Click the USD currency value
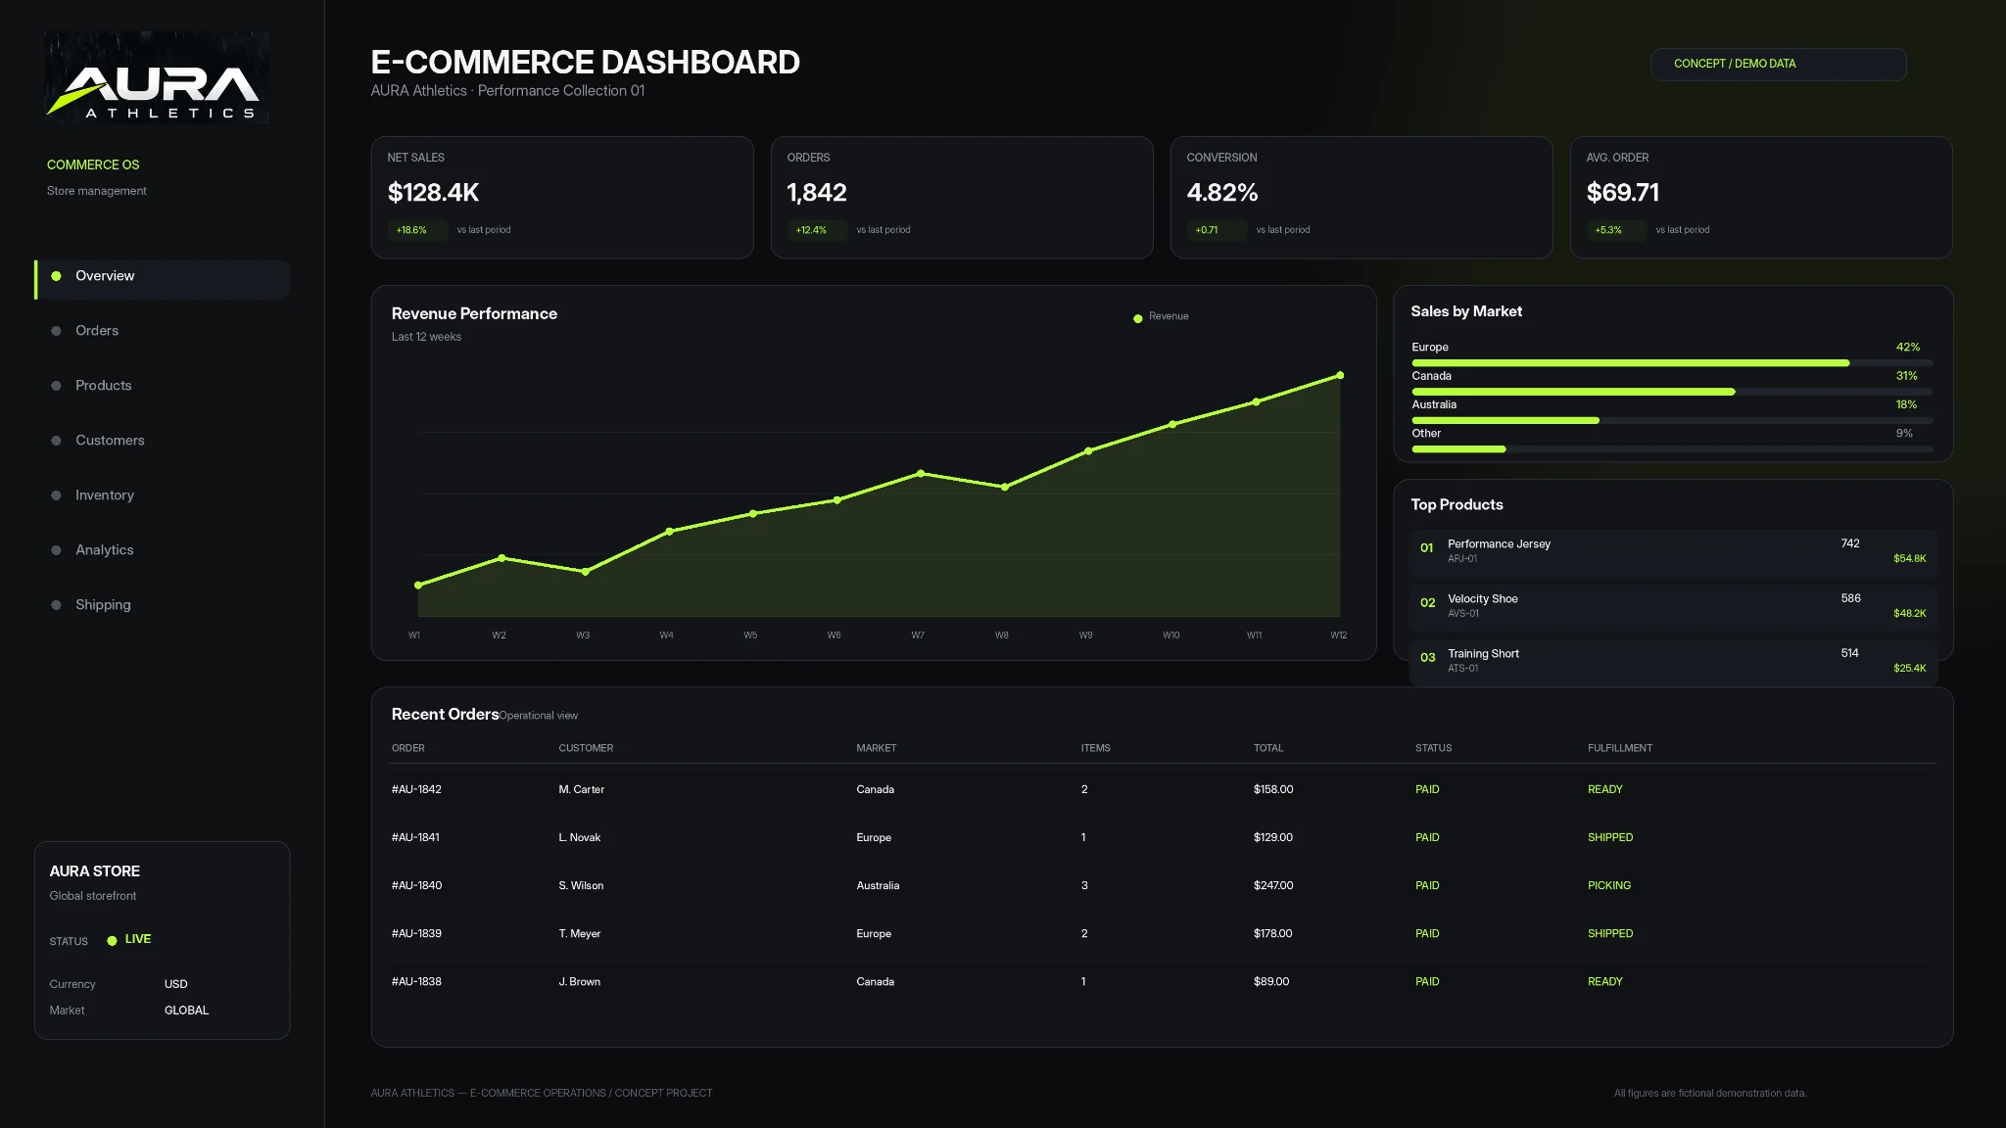Viewport: 2006px width, 1128px height. [175, 984]
